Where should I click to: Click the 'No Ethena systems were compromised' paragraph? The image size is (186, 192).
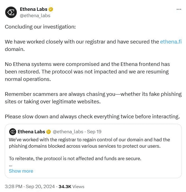click(87, 72)
